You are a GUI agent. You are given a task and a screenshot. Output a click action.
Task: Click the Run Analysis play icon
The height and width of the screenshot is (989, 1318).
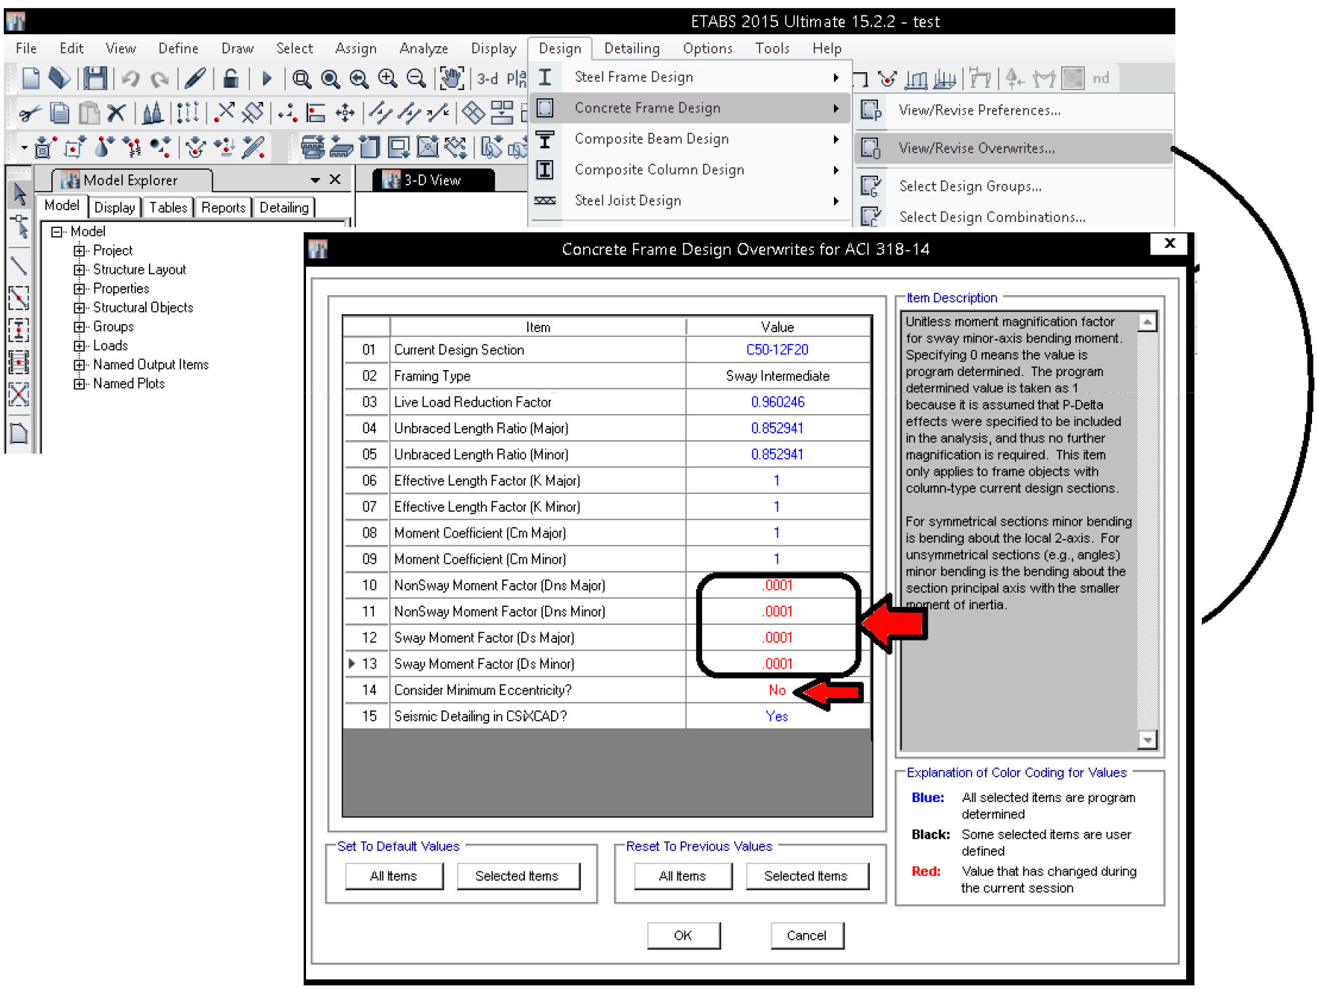point(267,78)
